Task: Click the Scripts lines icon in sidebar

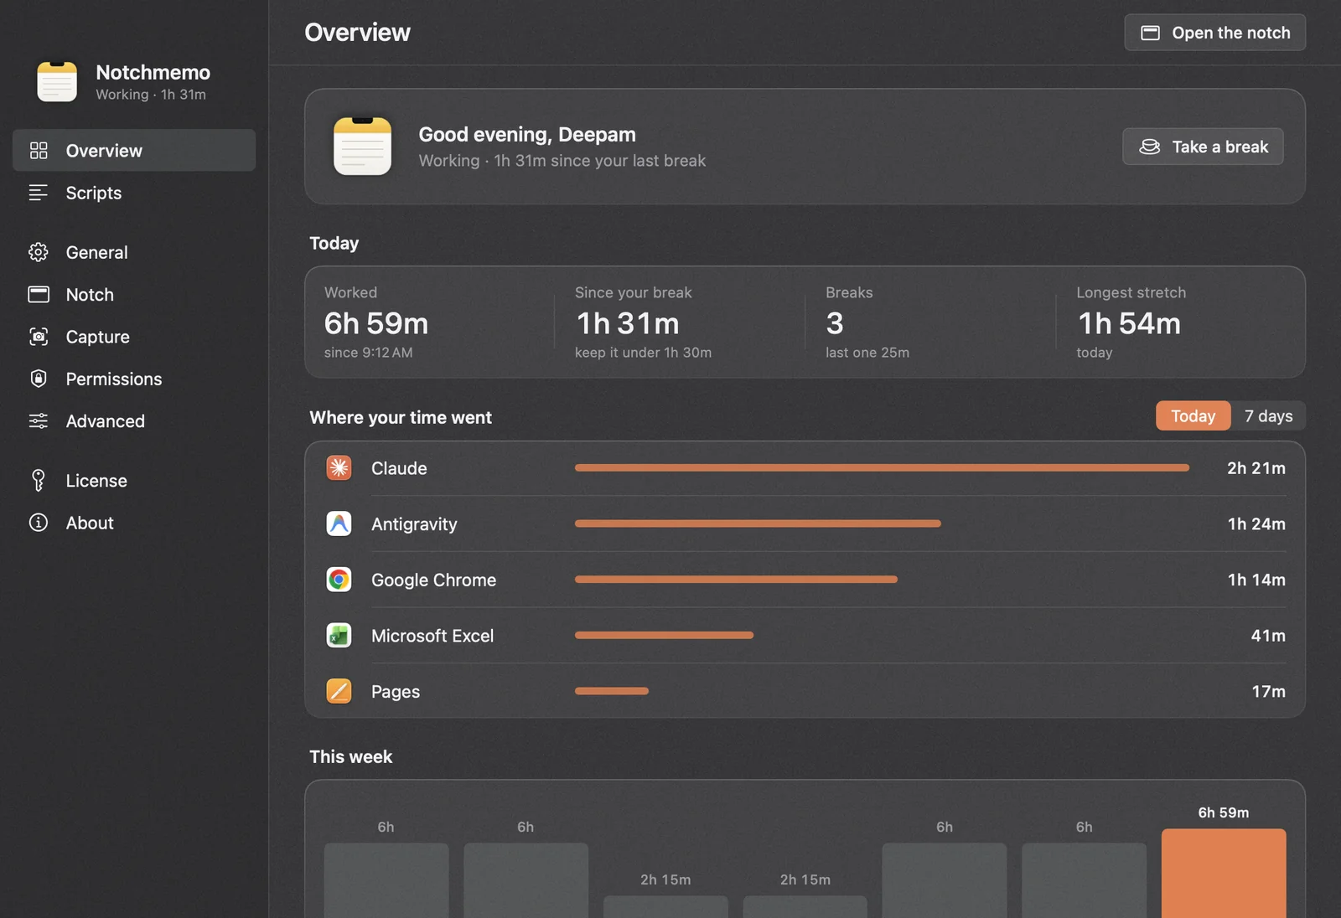Action: tap(39, 193)
